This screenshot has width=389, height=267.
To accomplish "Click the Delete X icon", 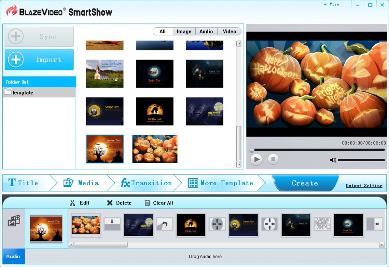I will tap(110, 203).
